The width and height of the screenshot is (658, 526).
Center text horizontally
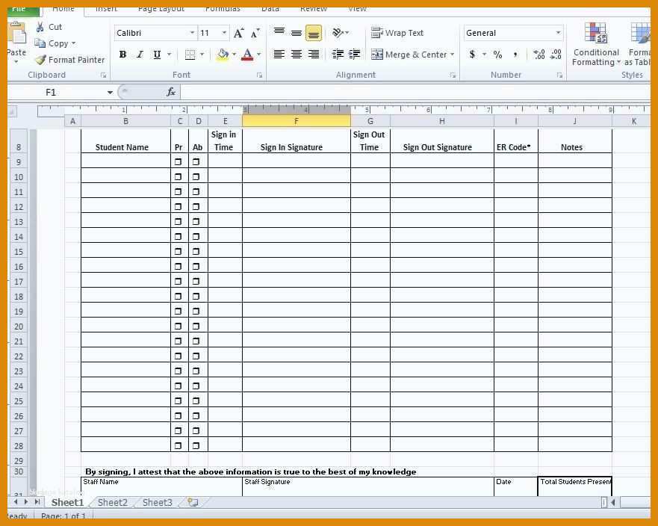(297, 54)
